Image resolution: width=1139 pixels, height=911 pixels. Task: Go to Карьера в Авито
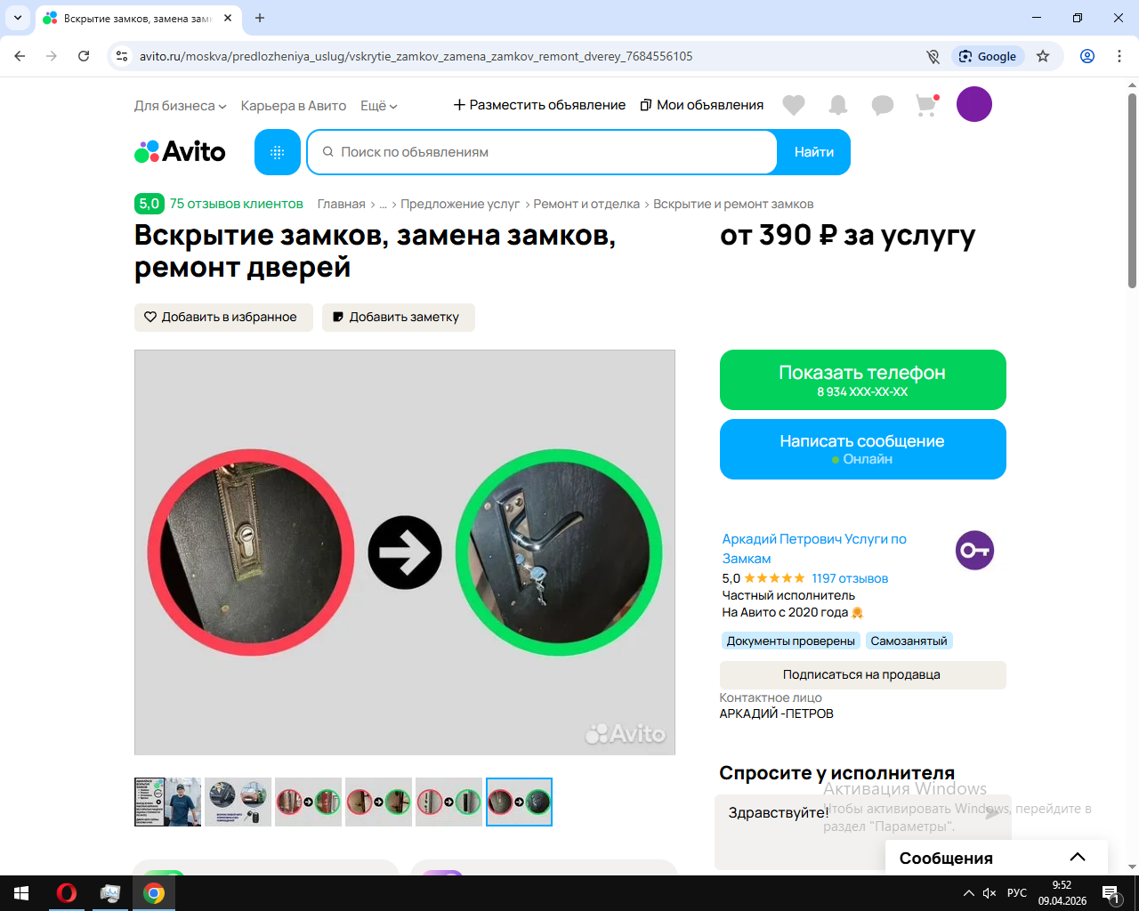[294, 106]
